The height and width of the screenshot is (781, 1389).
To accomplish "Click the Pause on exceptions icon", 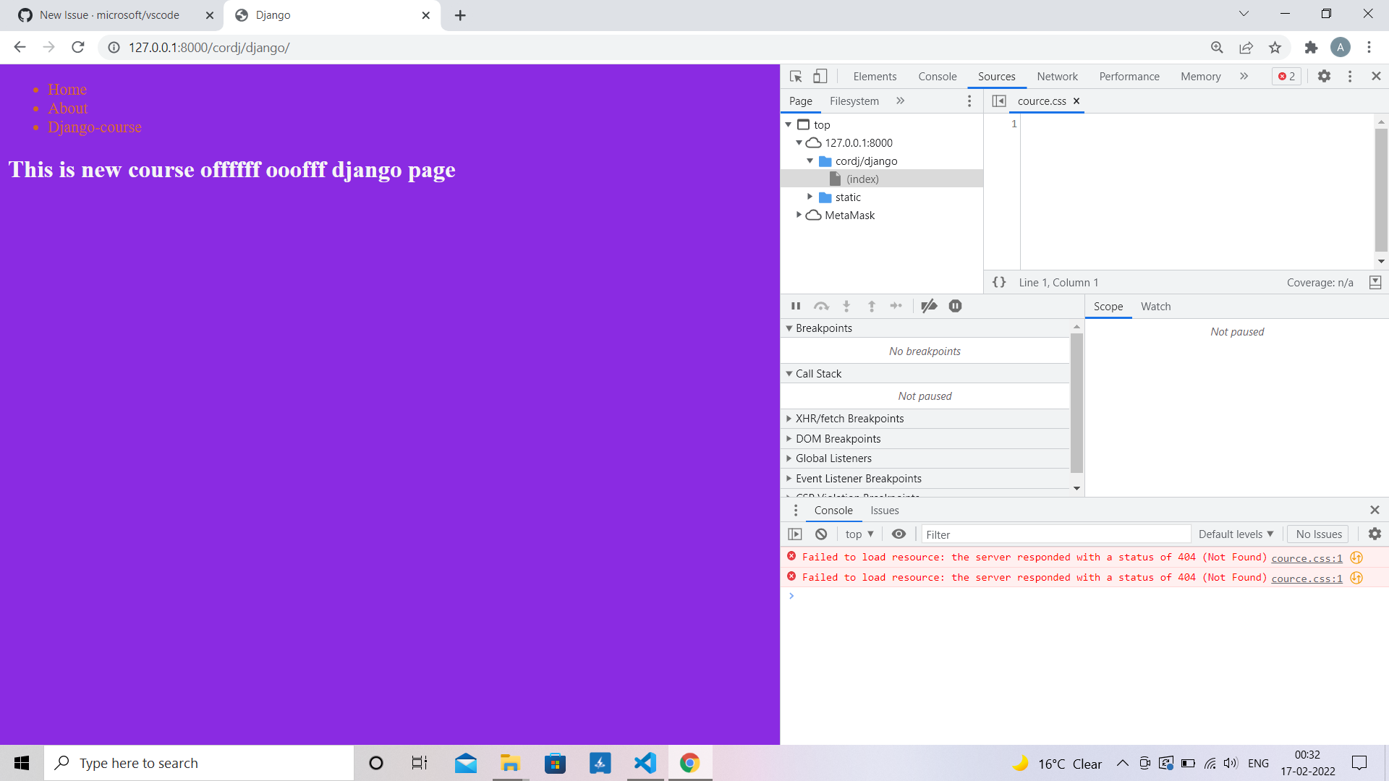I will click(955, 306).
